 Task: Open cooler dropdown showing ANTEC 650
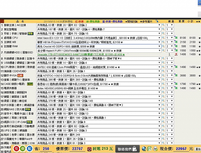99,67
